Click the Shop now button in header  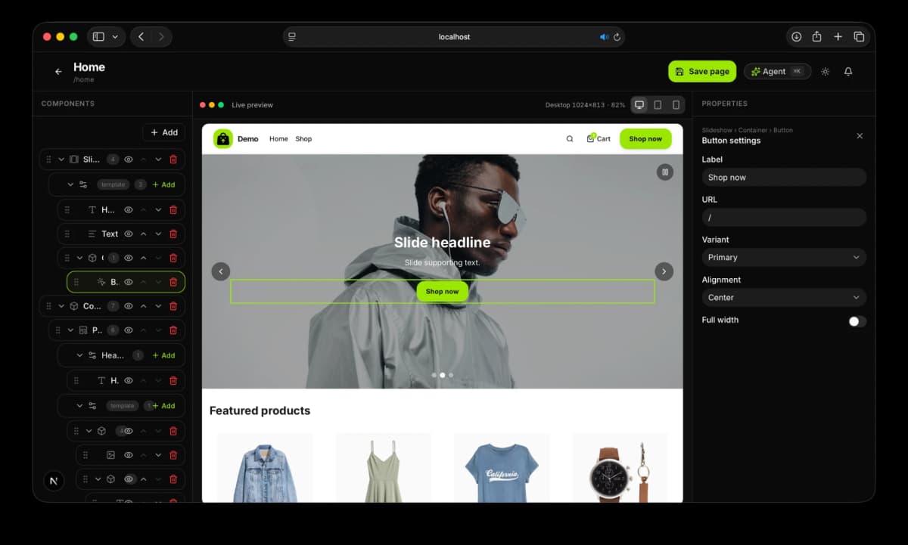[645, 139]
